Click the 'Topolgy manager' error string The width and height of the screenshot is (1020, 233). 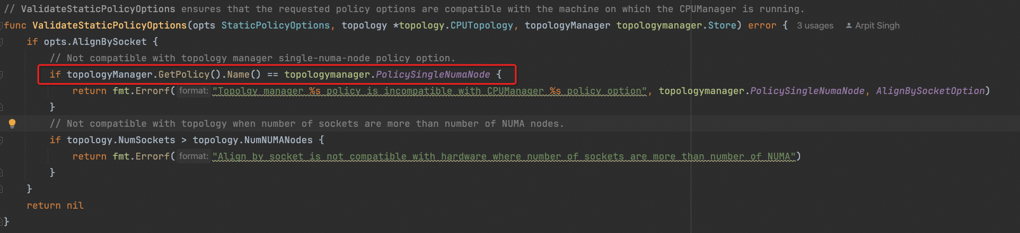pyautogui.click(x=429, y=91)
